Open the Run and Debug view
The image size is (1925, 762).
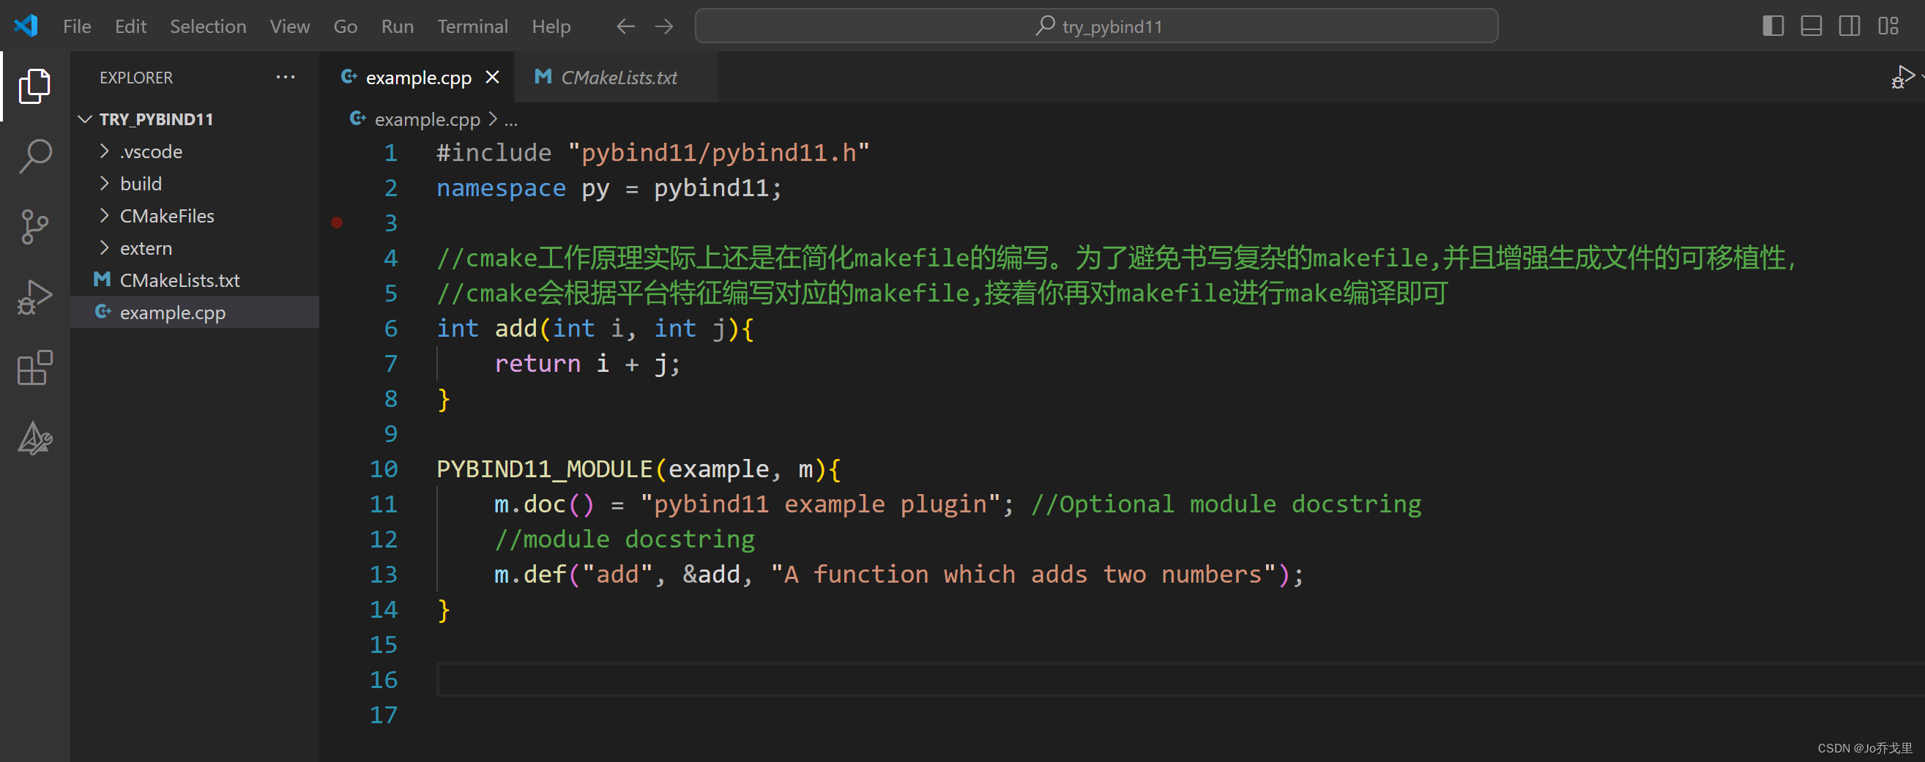point(34,296)
